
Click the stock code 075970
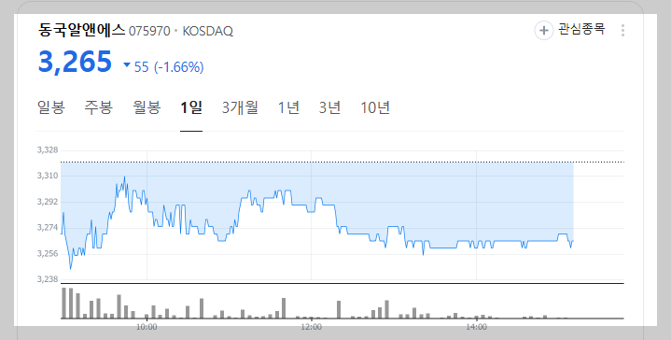[x=149, y=31]
